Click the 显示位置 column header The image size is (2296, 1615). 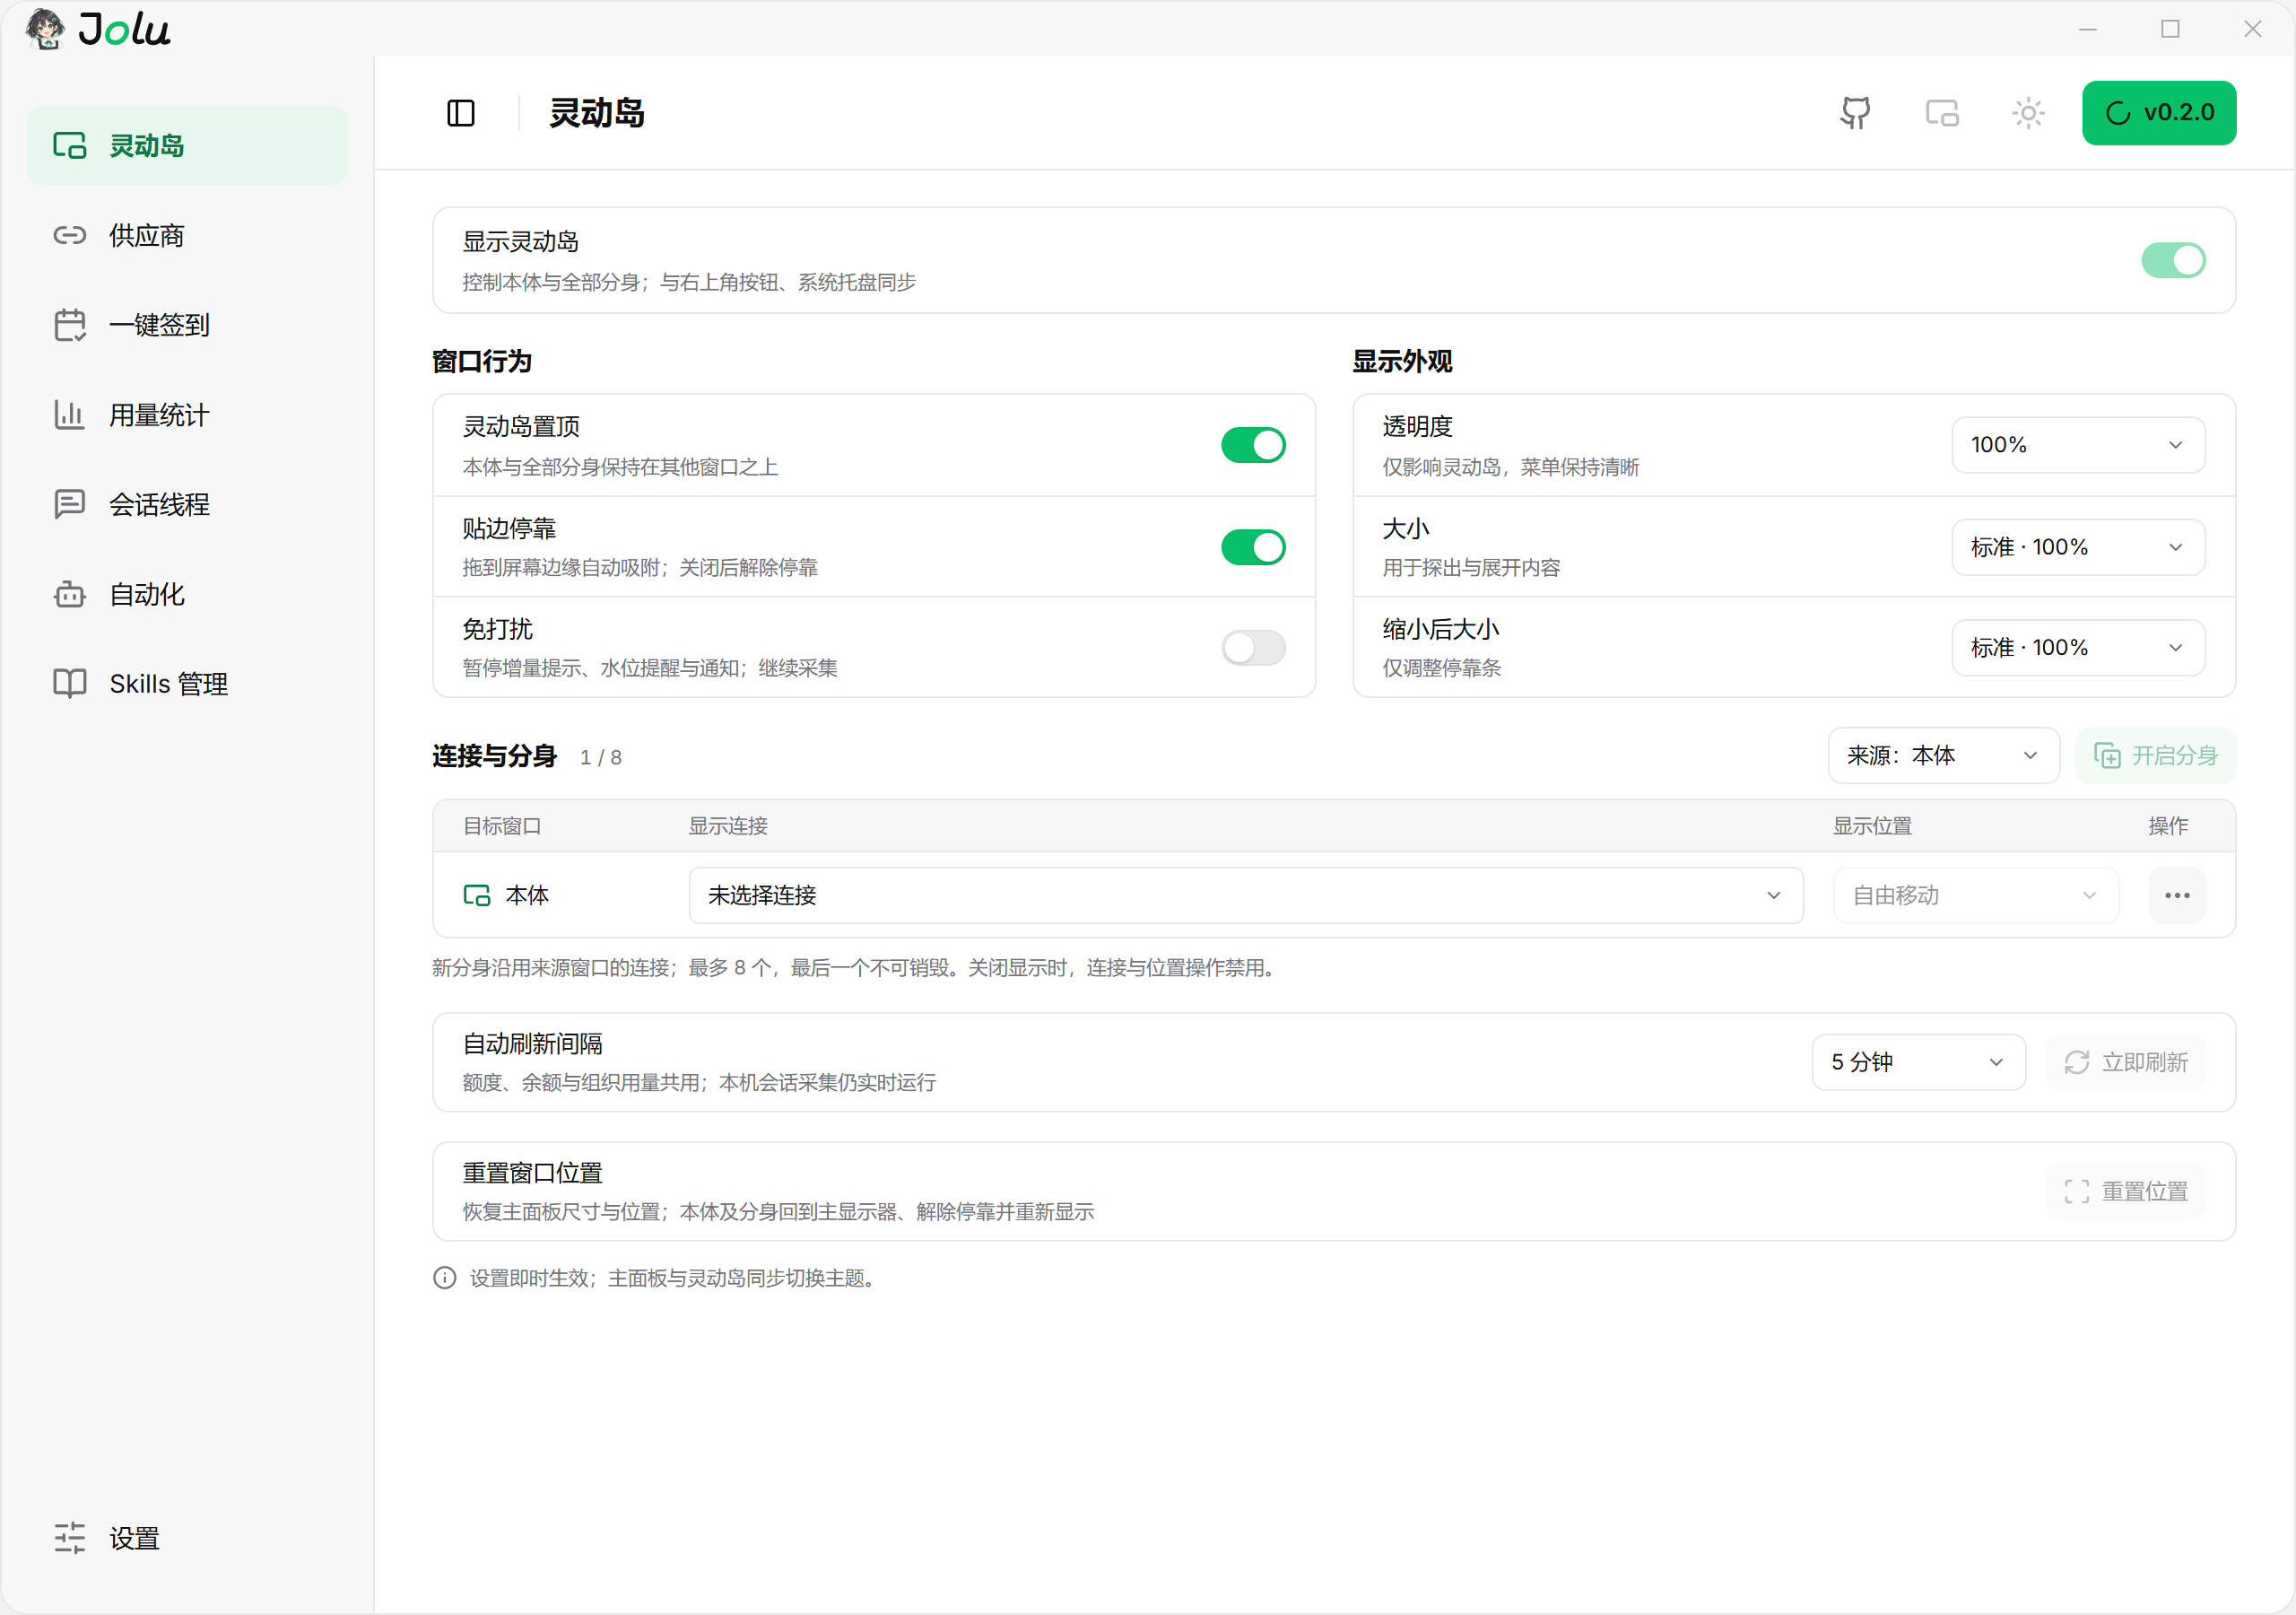[x=1872, y=826]
